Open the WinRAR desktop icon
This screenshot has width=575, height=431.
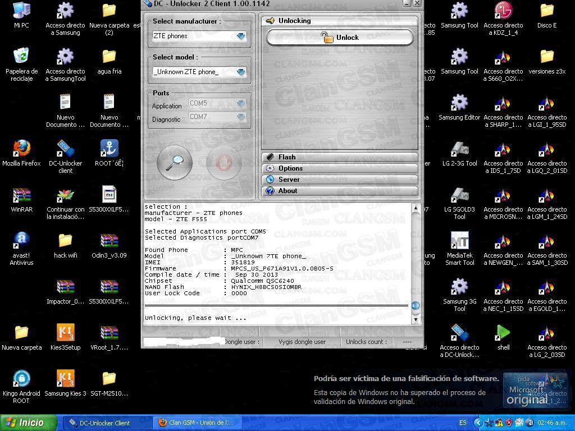click(x=22, y=199)
